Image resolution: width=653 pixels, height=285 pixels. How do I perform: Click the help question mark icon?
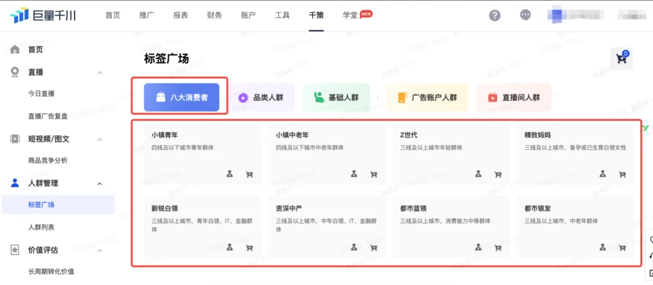[495, 16]
